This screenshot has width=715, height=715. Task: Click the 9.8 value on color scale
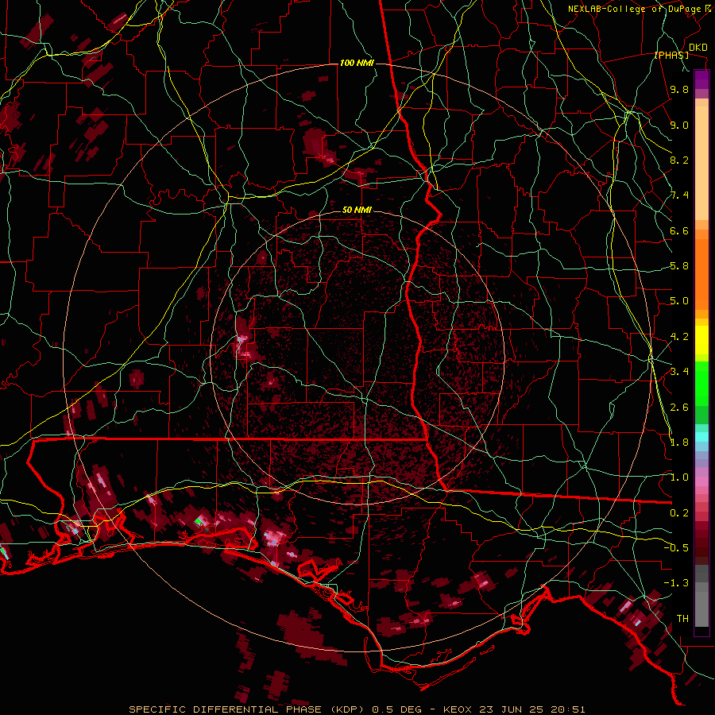679,89
